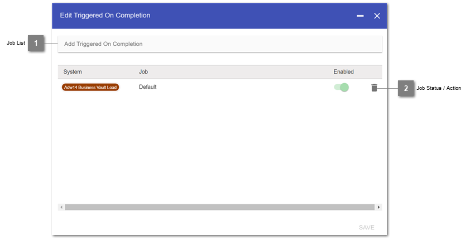Disable the Enabled toggle for Default job
470x240 pixels.
click(x=341, y=87)
